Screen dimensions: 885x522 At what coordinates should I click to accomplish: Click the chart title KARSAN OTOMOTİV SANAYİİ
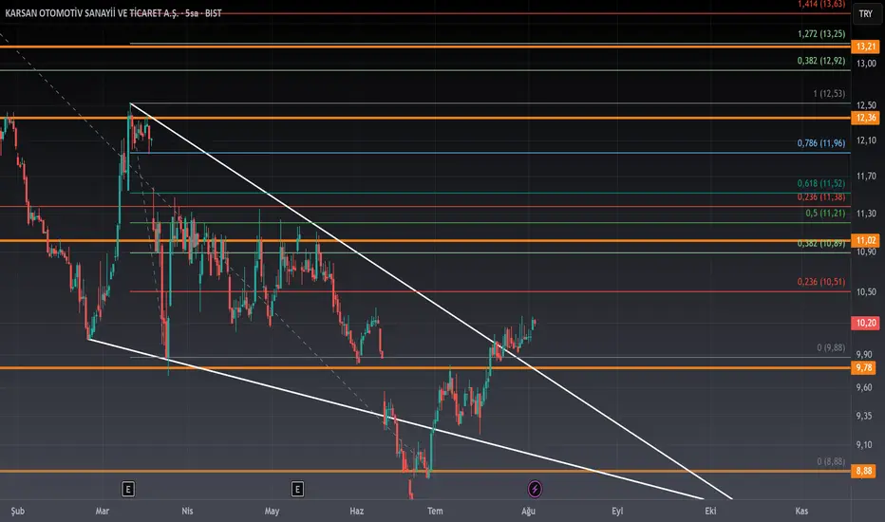[x=113, y=13]
